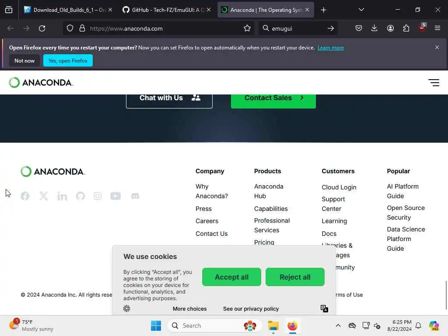448x336 pixels.
Task: View site security lock info
Action: point(82,28)
